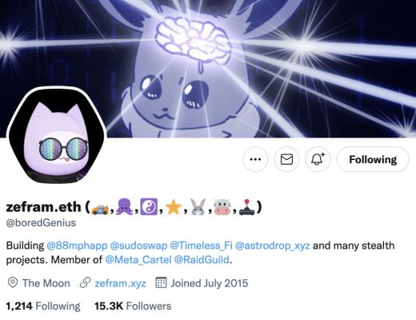View the Eevee header banner image

click(x=208, y=69)
